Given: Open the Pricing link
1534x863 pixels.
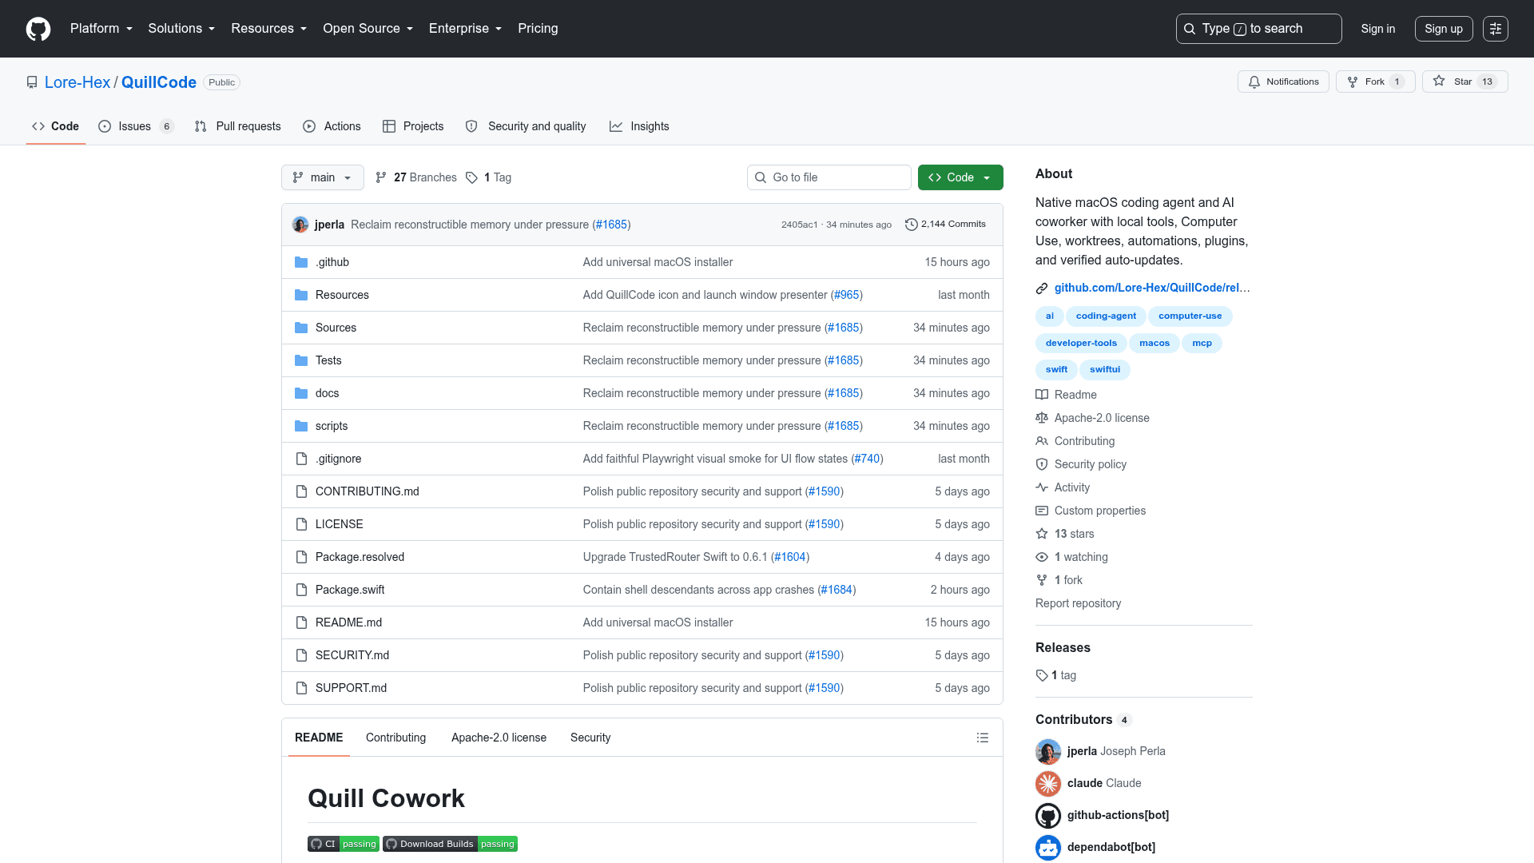Looking at the screenshot, I should [x=538, y=29].
